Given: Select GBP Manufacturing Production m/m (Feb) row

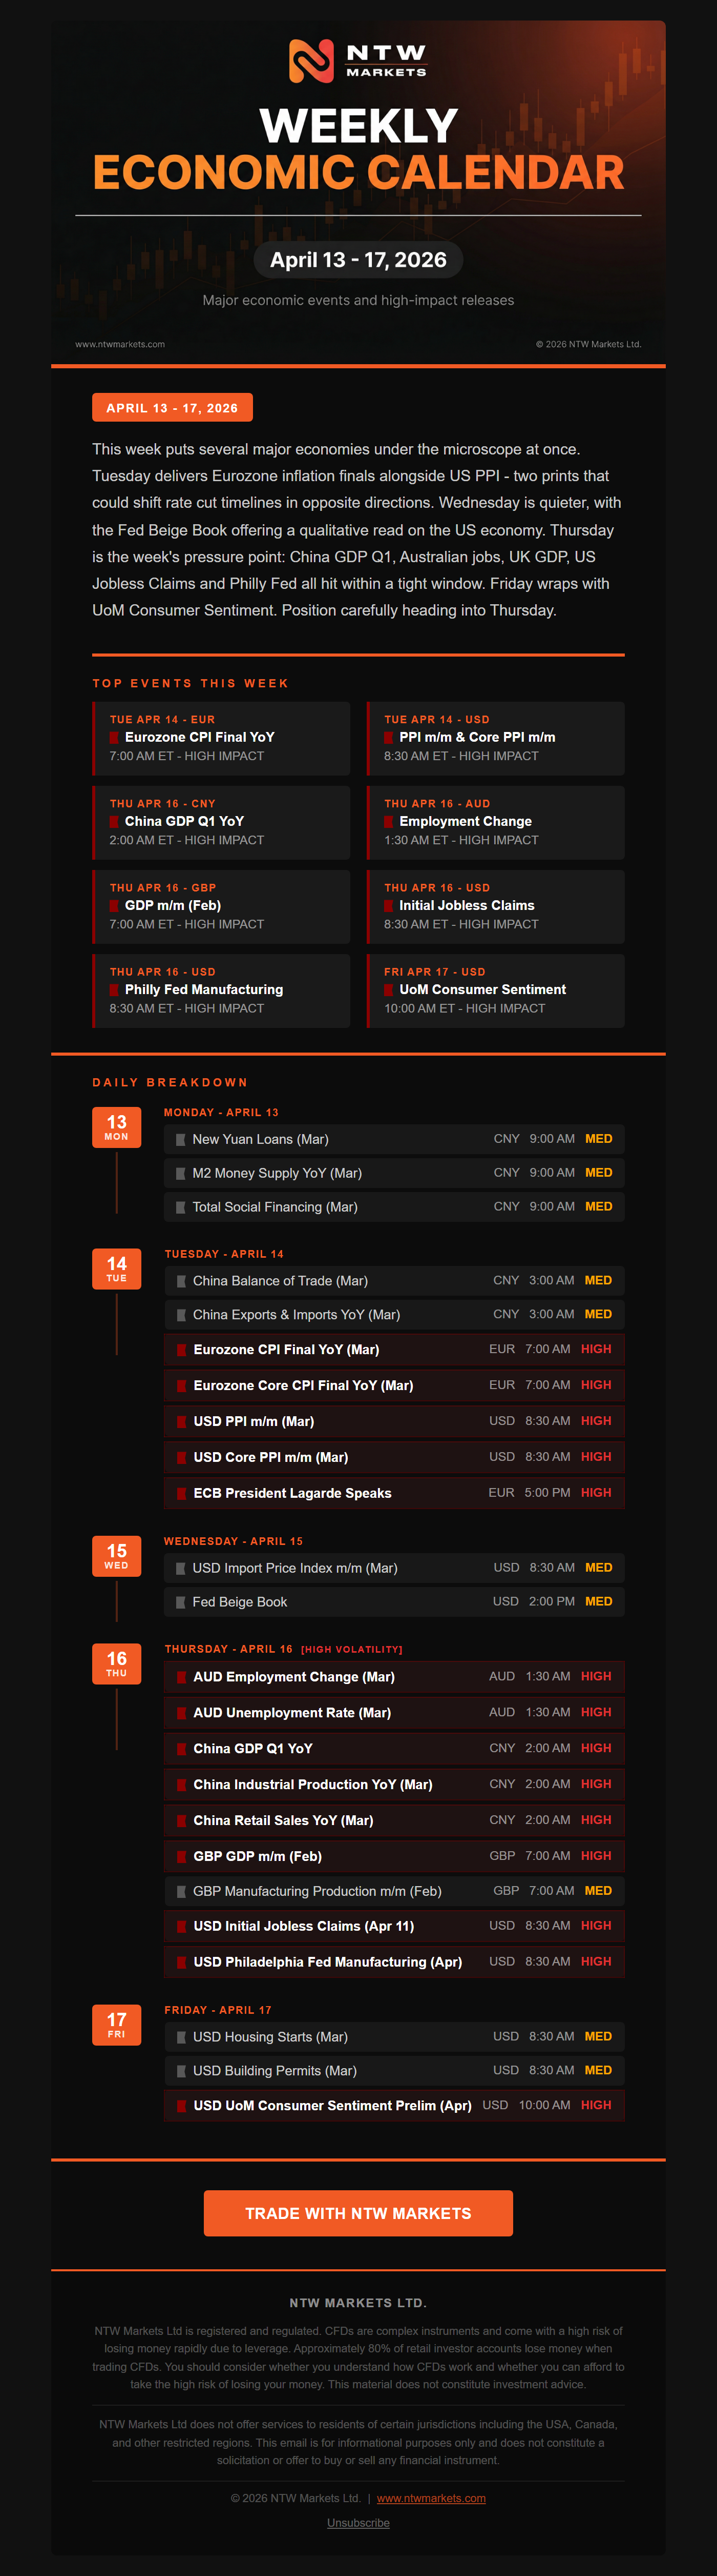Looking at the screenshot, I should coord(394,1891).
